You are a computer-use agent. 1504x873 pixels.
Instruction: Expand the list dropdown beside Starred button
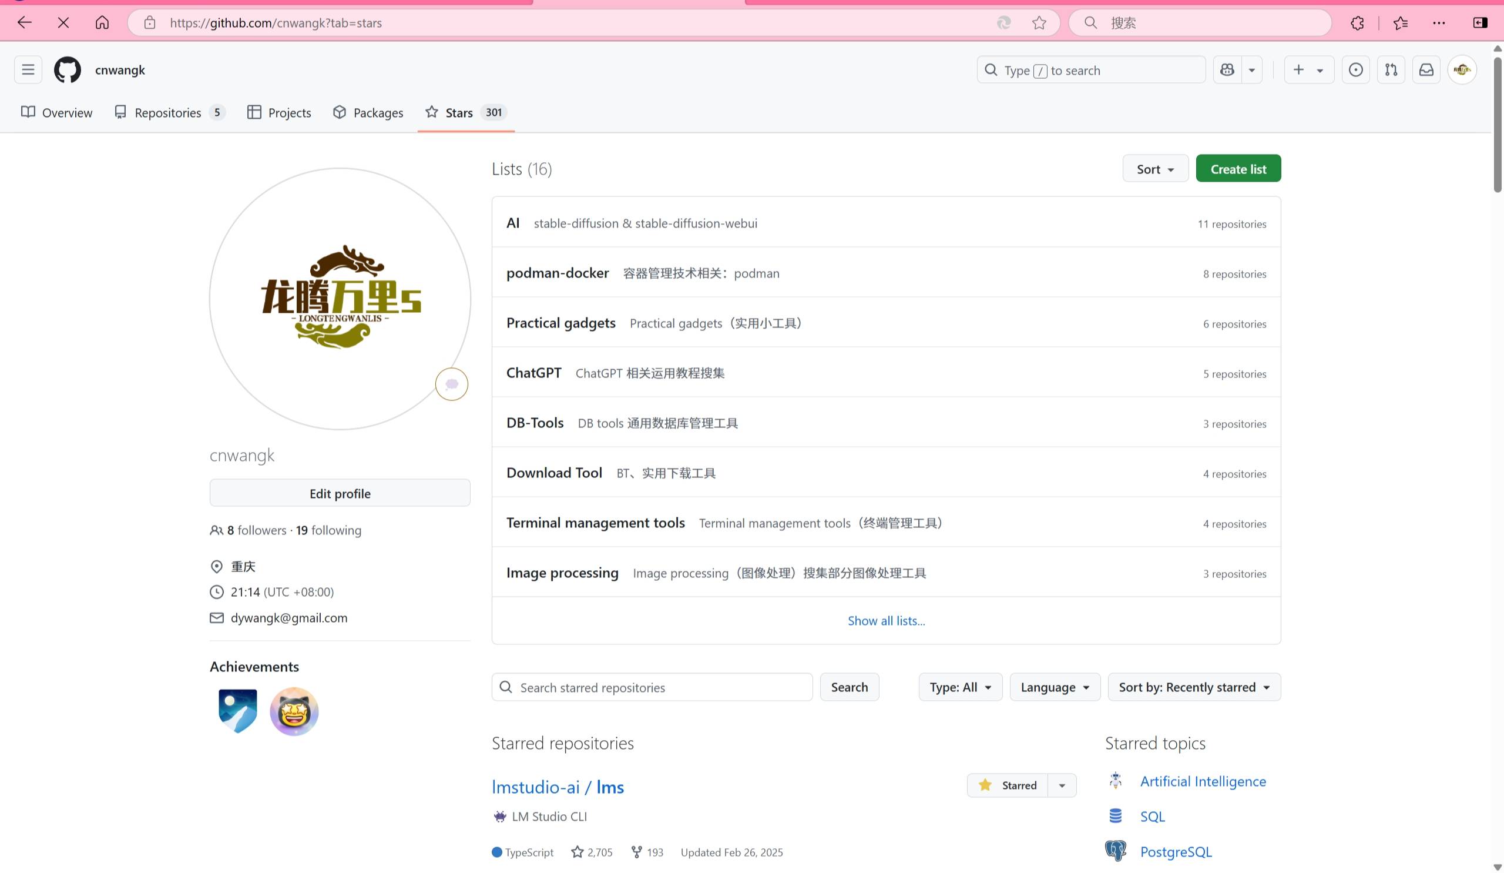pyautogui.click(x=1062, y=785)
